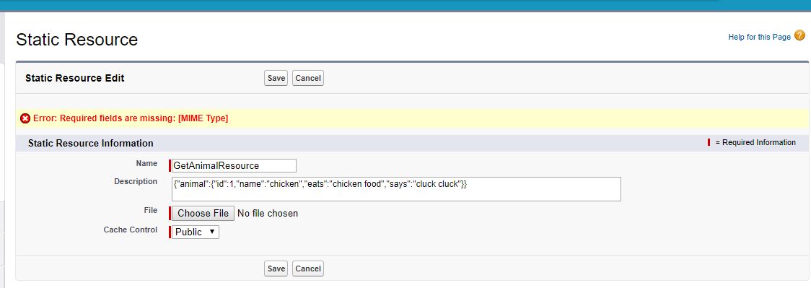Image resolution: width=811 pixels, height=288 pixels.
Task: Click the bottom Cancel button
Action: point(308,269)
